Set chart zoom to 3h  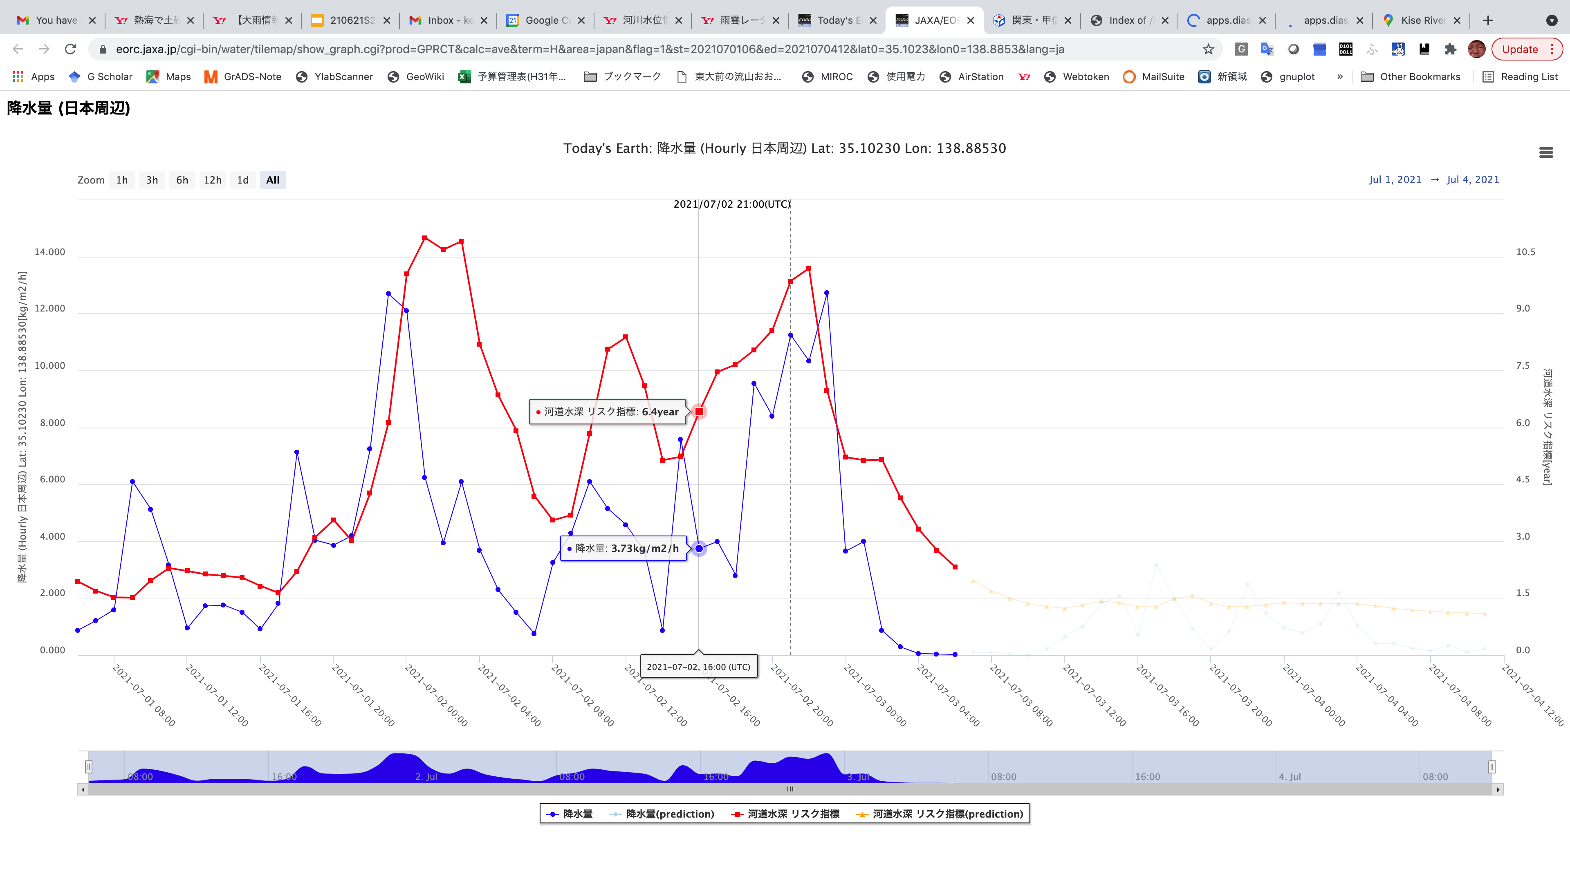(152, 180)
